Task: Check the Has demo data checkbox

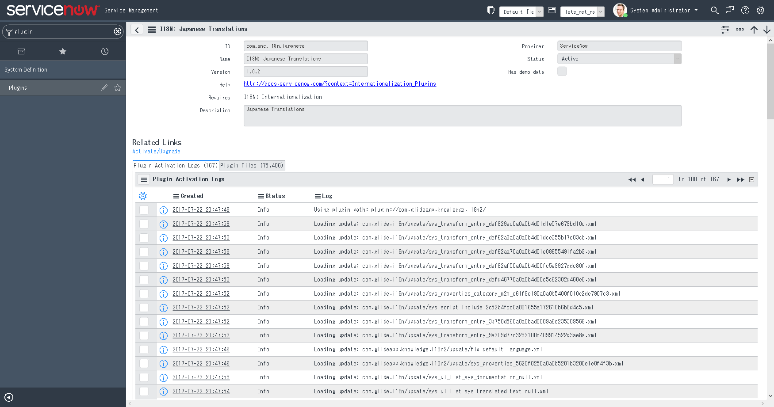Action: [562, 71]
